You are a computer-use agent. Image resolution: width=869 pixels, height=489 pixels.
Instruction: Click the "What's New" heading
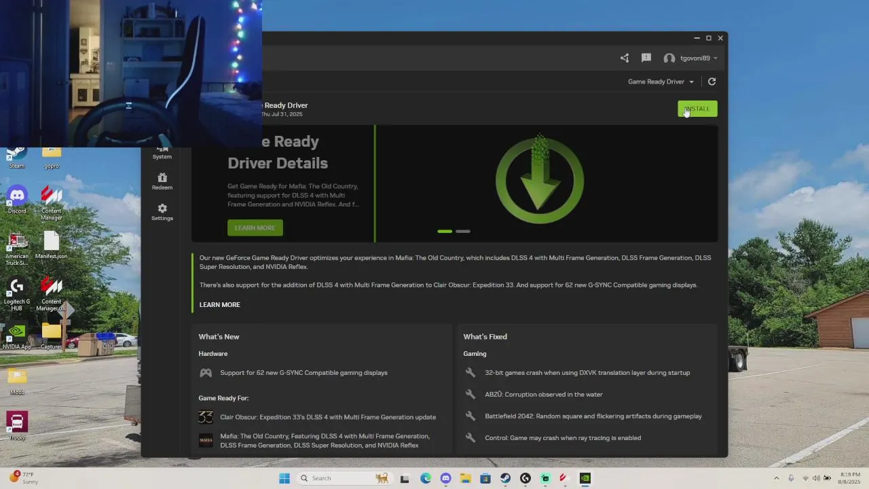coord(219,337)
